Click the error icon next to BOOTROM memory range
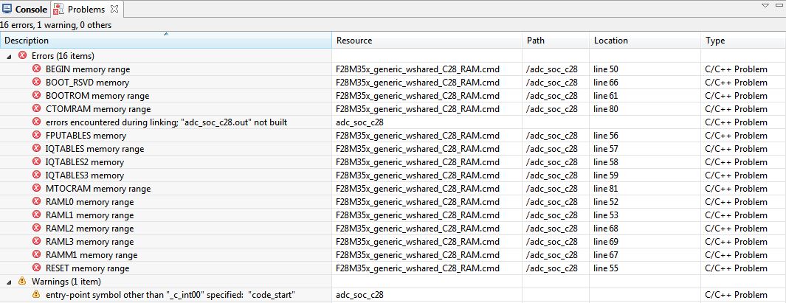Viewport: 786px width, 303px height. click(x=36, y=95)
